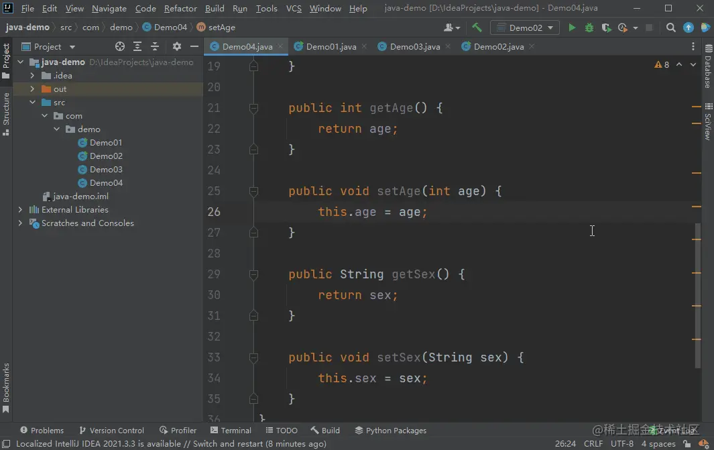Open the Refactor menu

tap(180, 8)
